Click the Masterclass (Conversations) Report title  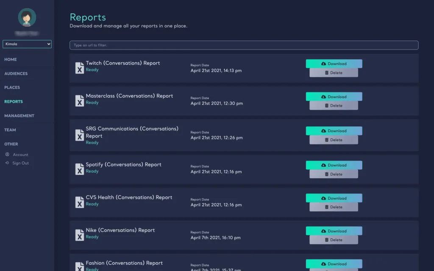tap(129, 96)
